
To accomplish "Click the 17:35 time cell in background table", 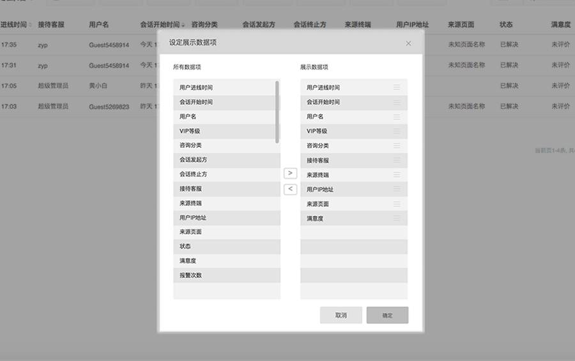I will coord(9,45).
